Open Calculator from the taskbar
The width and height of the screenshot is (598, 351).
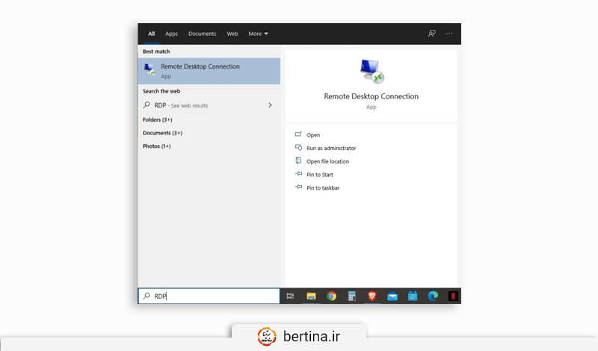pyautogui.click(x=351, y=296)
